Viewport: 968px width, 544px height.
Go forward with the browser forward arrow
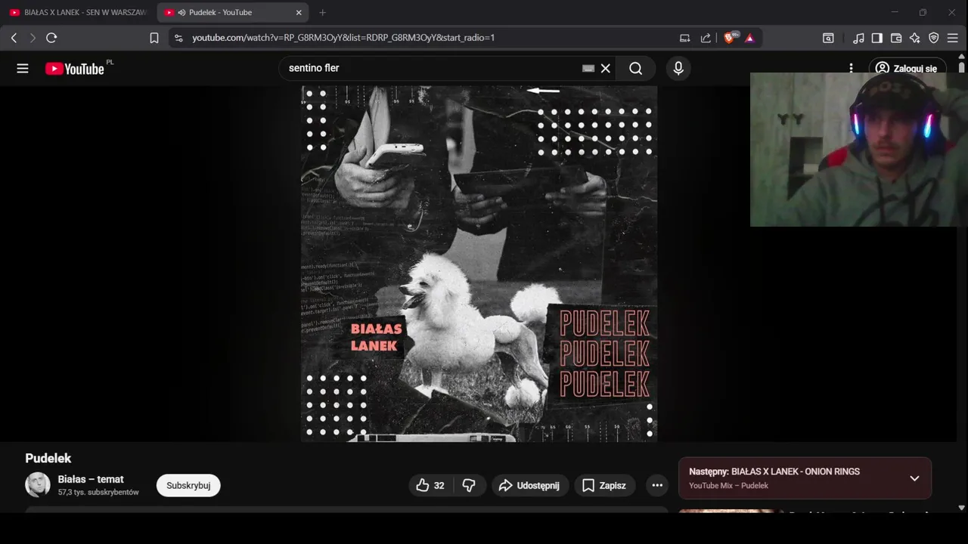tap(33, 38)
